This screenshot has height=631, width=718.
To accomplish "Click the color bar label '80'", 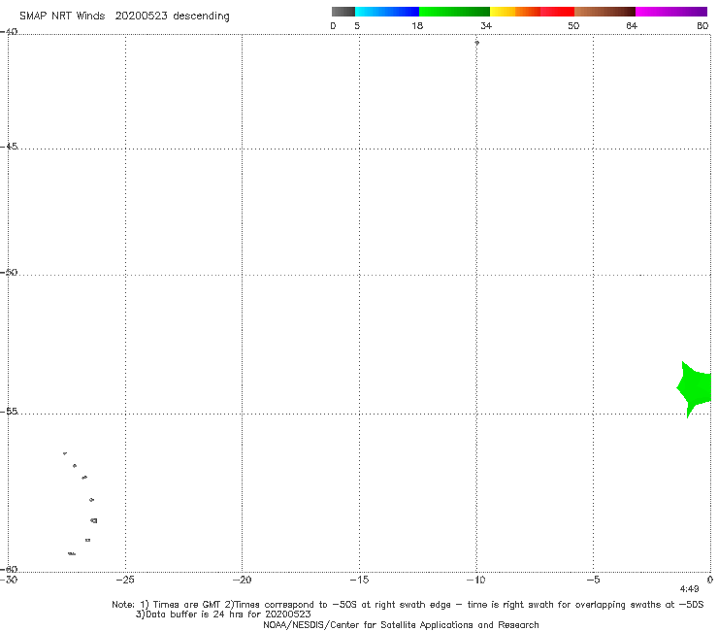I will 702,25.
